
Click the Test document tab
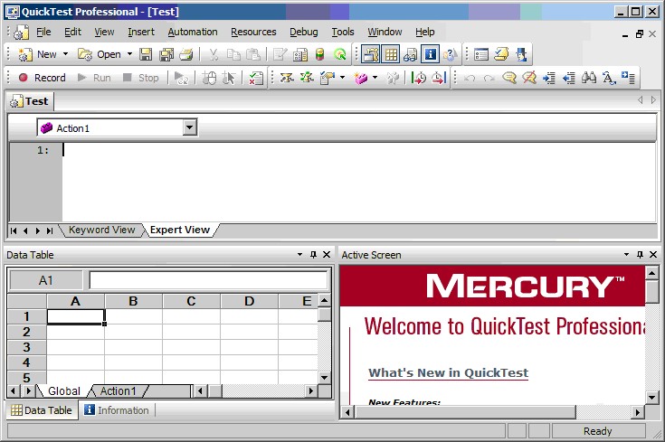tap(30, 101)
